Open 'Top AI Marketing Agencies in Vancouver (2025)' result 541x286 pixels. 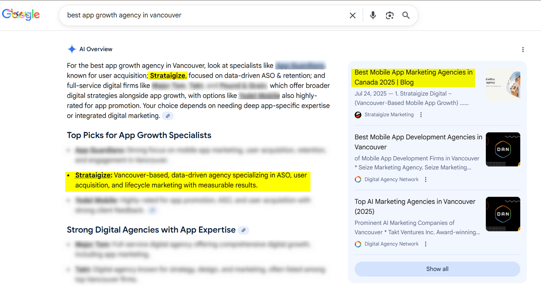(x=415, y=206)
